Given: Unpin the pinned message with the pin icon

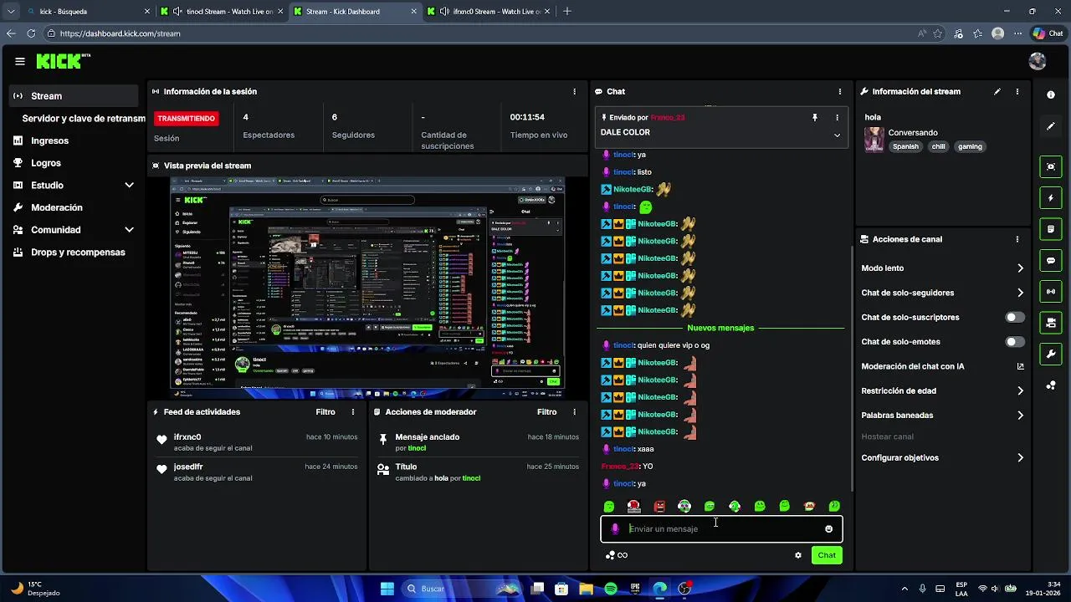Looking at the screenshot, I should [814, 118].
